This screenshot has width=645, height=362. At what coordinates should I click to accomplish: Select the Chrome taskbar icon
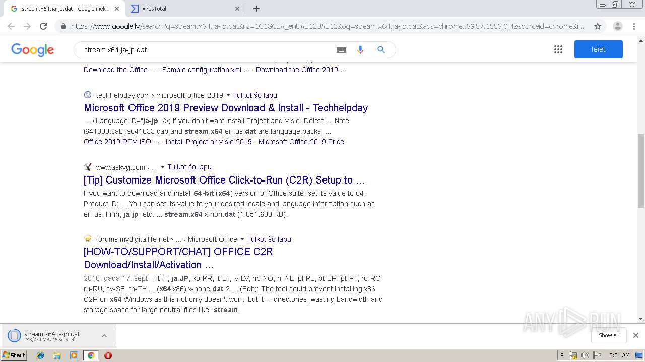91,355
